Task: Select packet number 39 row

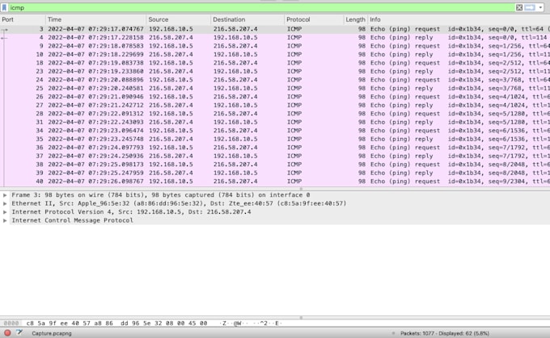Action: (x=275, y=173)
